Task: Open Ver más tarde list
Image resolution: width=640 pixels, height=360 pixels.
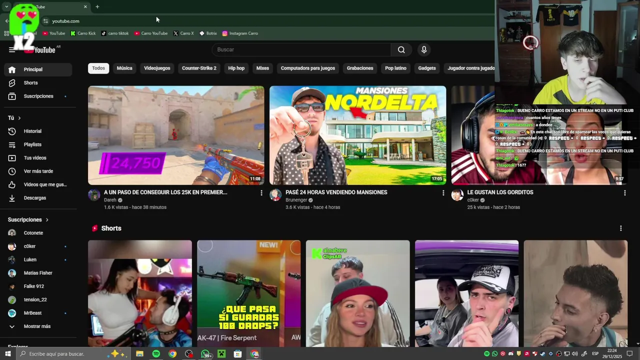Action: click(x=38, y=171)
